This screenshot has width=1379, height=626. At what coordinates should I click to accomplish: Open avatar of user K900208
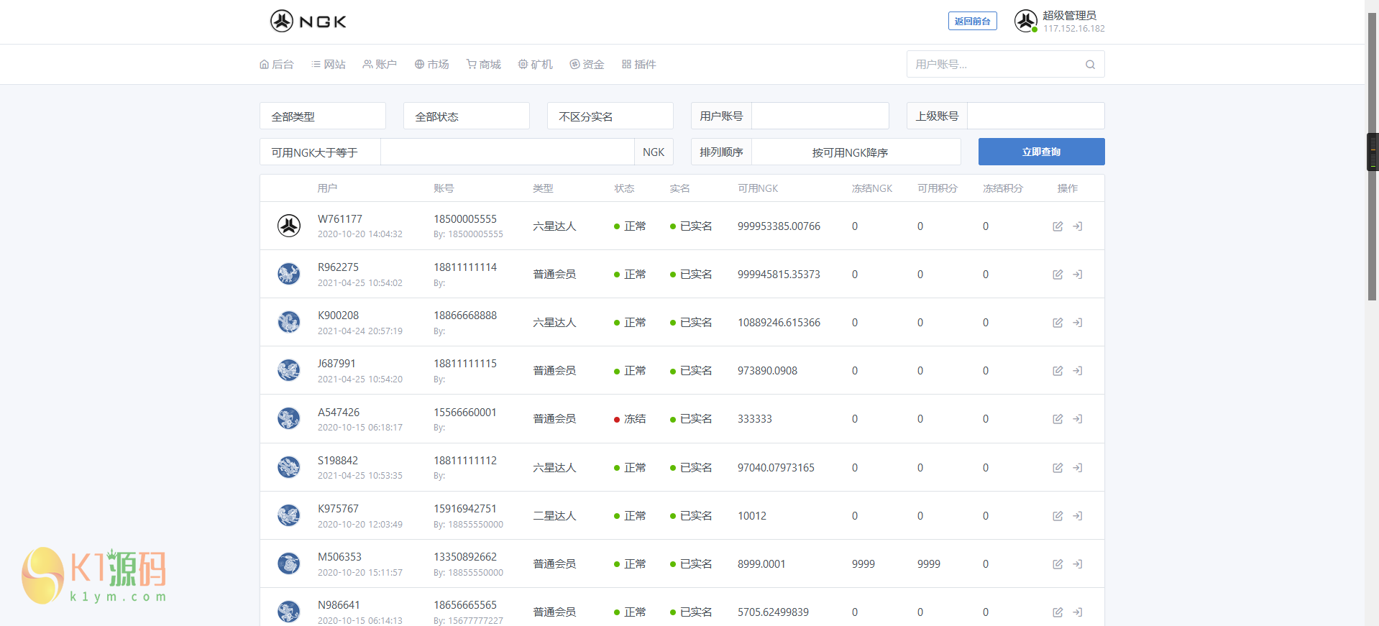(x=289, y=322)
